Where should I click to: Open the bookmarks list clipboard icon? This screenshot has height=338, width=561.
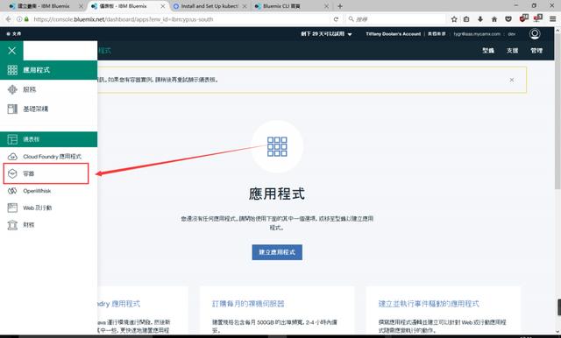(466, 19)
